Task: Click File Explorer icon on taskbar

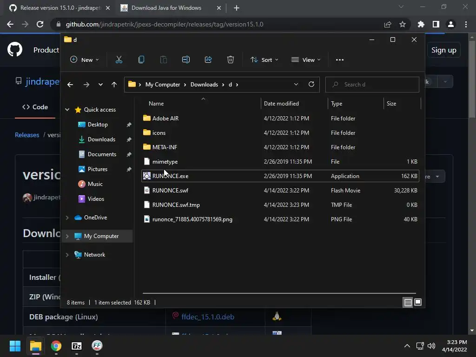Action: click(35, 346)
